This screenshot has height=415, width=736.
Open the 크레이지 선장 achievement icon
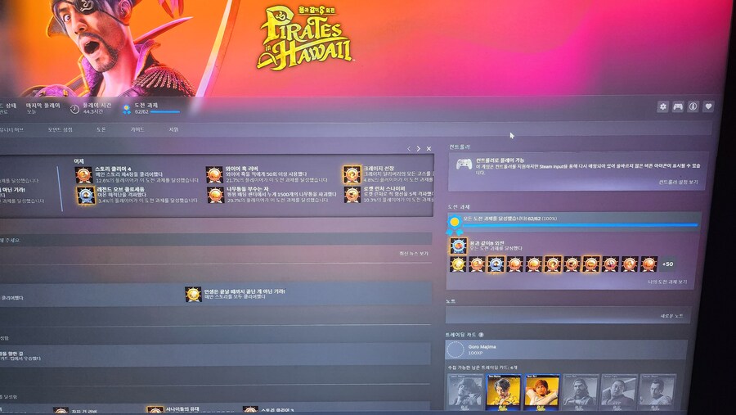[x=352, y=174]
